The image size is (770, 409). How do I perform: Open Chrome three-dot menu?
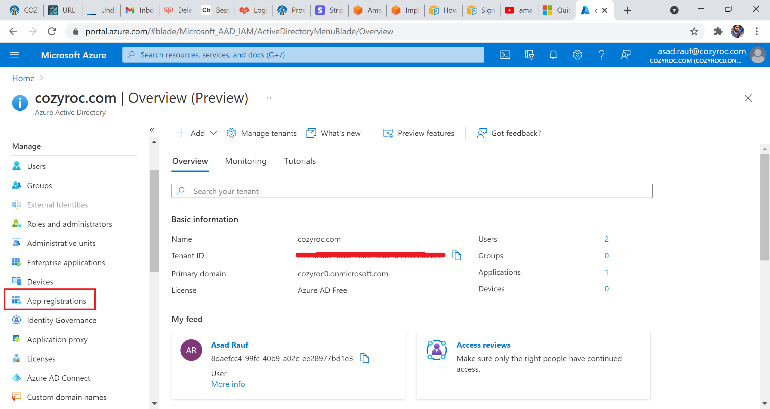click(x=756, y=31)
